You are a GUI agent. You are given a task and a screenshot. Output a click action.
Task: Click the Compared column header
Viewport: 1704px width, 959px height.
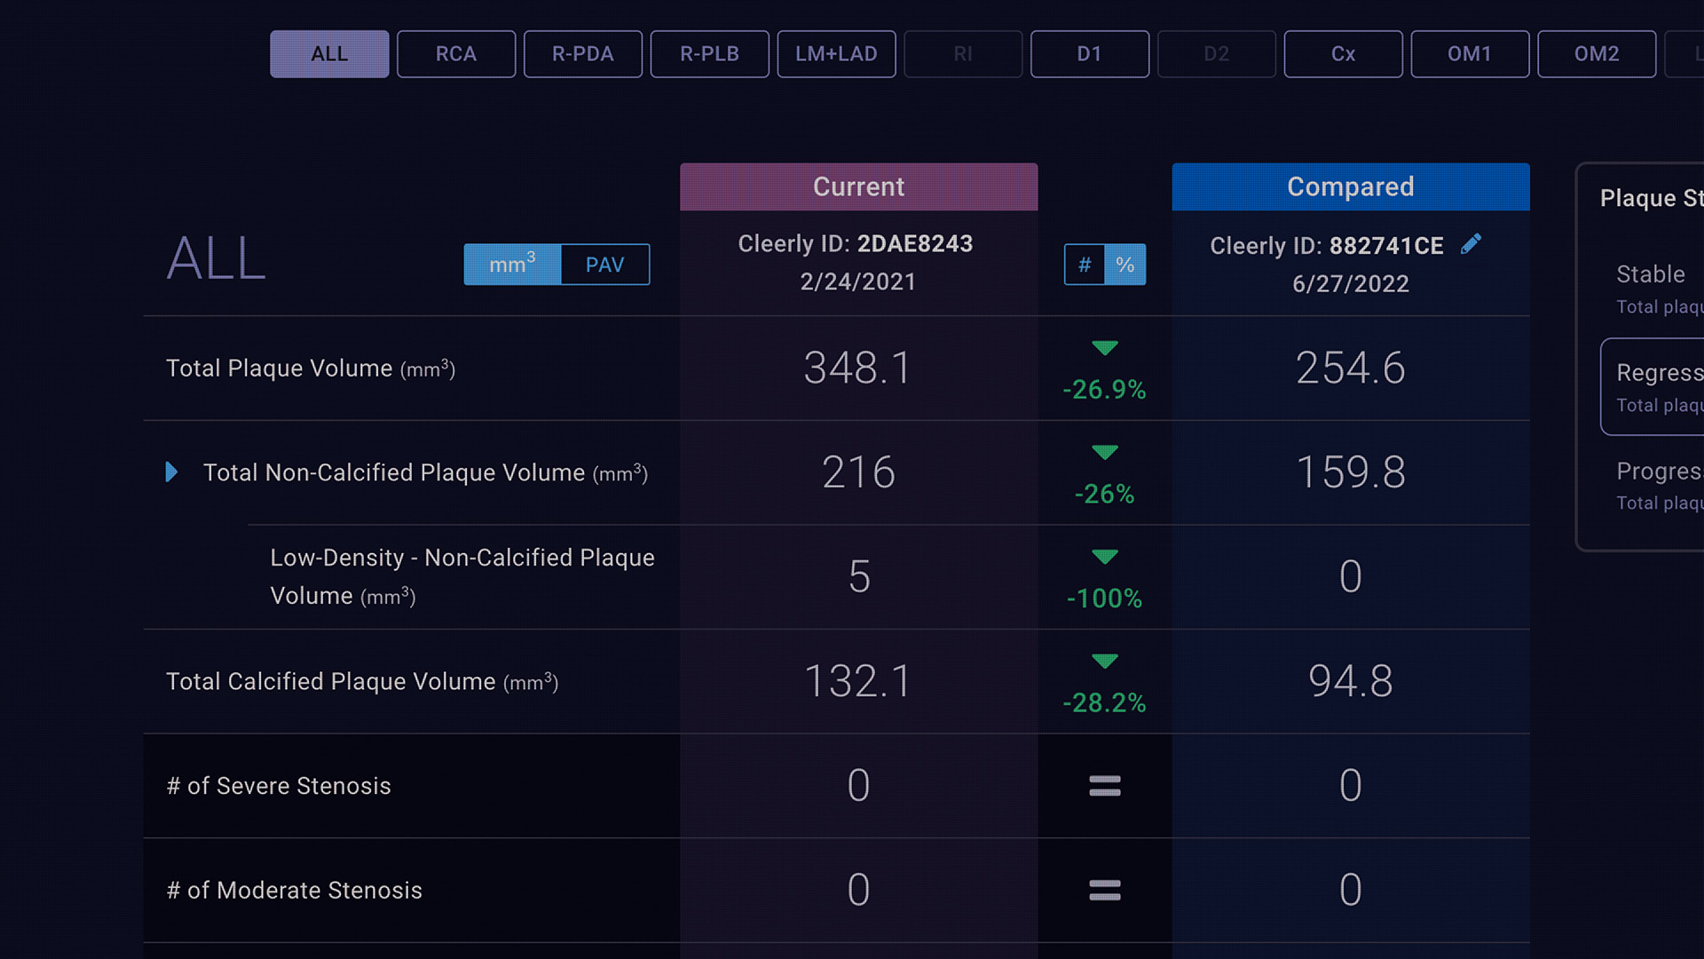[x=1351, y=186]
